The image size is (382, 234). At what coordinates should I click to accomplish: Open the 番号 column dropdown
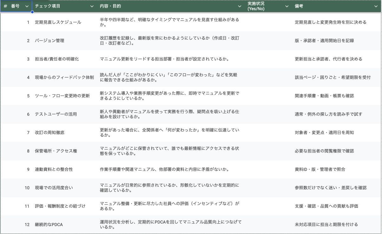tap(27, 6)
